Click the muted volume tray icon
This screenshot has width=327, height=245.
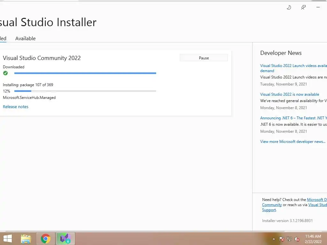(297, 239)
